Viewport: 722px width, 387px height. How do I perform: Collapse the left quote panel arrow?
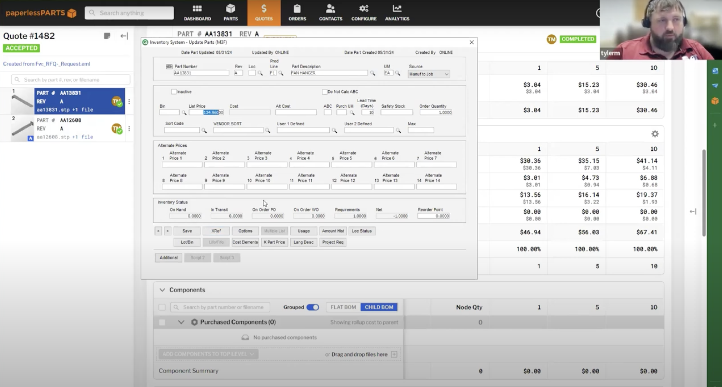124,36
